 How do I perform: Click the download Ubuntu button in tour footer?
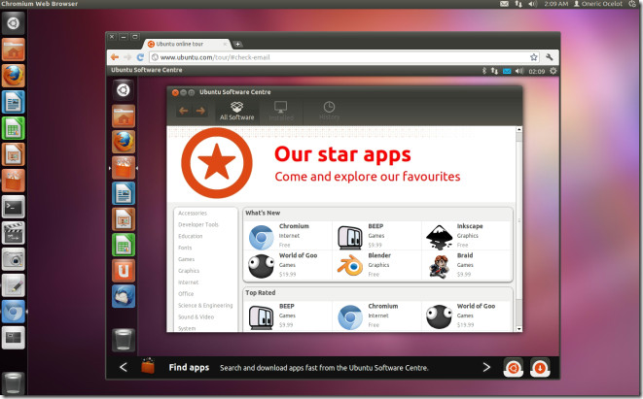pyautogui.click(x=540, y=368)
